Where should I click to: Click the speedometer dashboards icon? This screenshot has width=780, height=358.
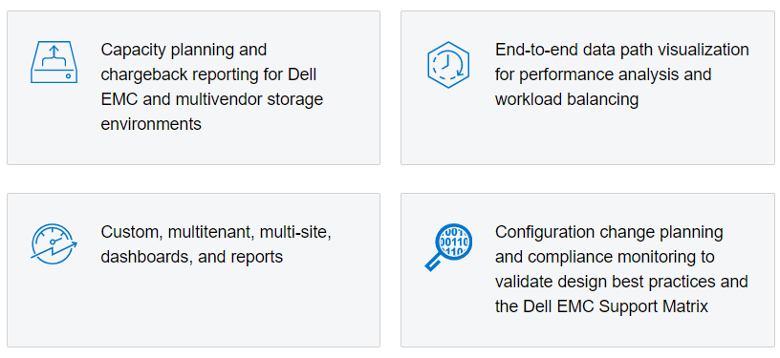(54, 243)
